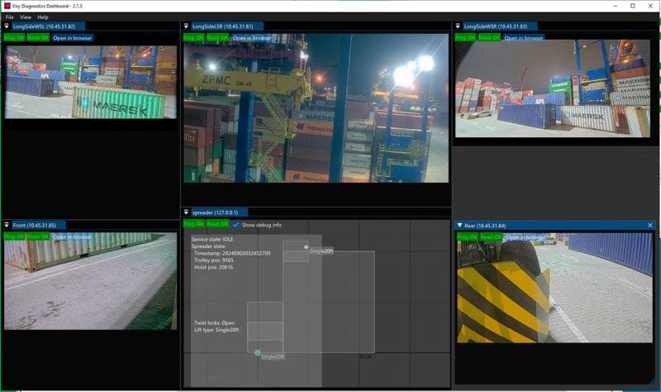Collapse the Front camera panel triangle
The height and width of the screenshot is (392, 661).
[7, 225]
